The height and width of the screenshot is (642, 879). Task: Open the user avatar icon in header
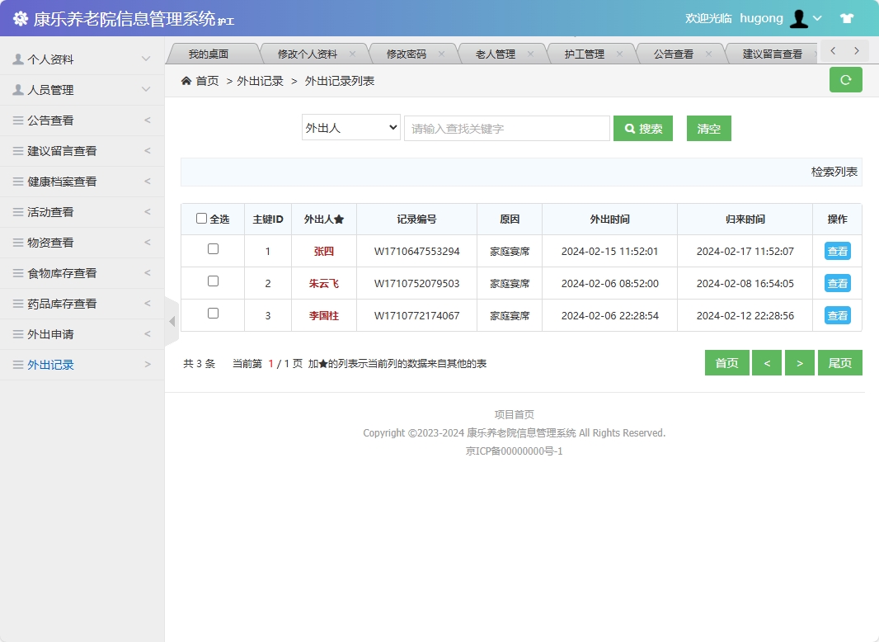click(799, 17)
